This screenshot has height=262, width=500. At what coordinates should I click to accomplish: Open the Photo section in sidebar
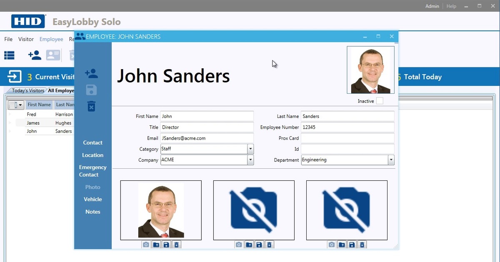92,187
